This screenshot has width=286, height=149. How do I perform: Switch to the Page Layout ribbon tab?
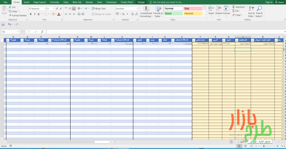[40, 2]
